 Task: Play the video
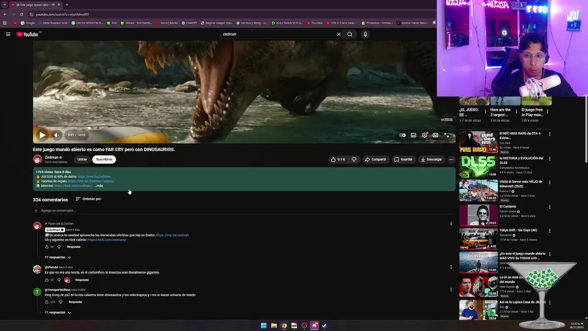point(42,135)
